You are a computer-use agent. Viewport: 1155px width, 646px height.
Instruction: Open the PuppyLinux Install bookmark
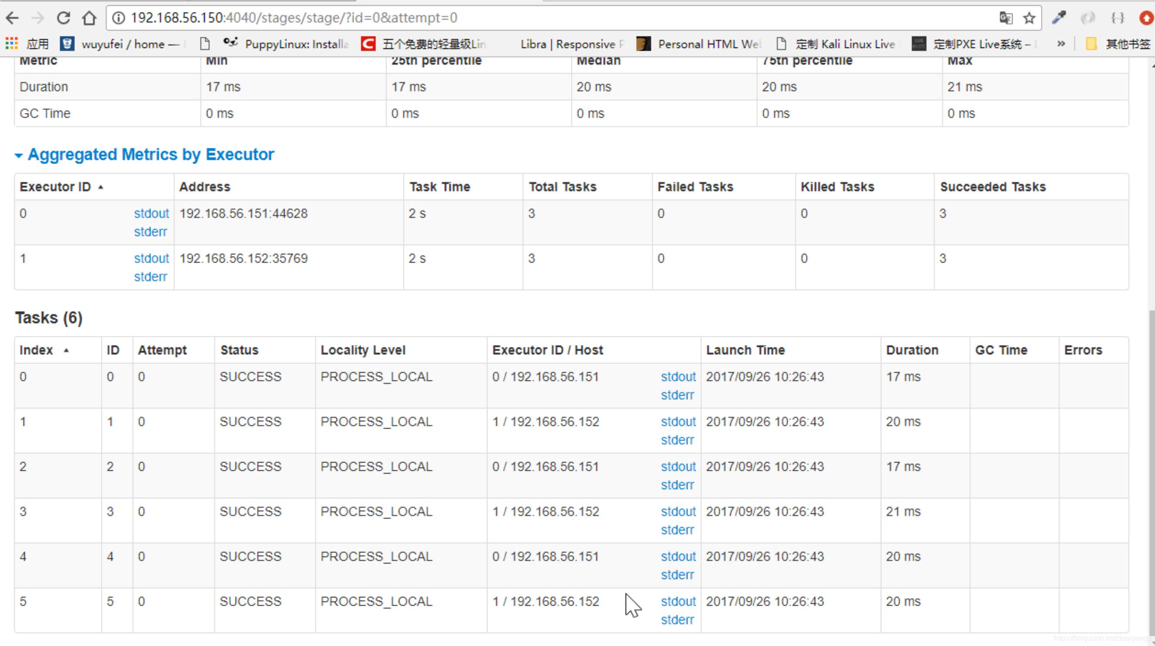[x=285, y=44]
